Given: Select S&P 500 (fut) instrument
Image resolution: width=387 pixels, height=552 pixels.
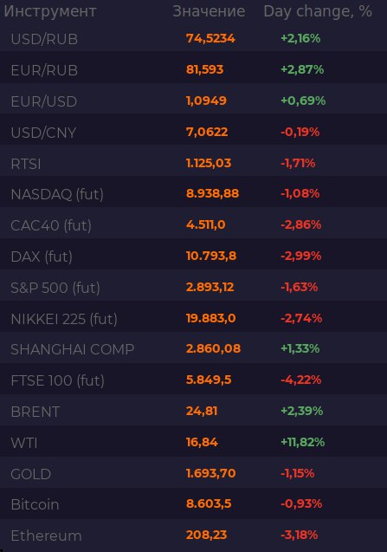Looking at the screenshot, I should 55,288.
